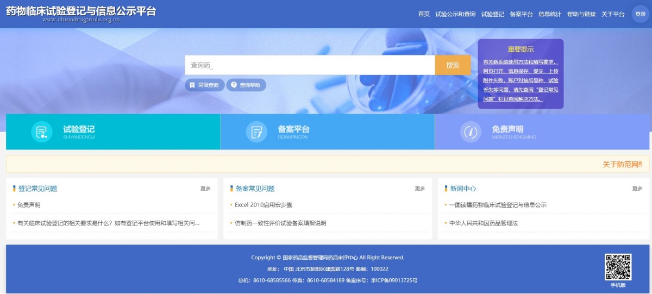Click 更多 in 备案常见问题 section
Image resolution: width=652 pixels, height=294 pixels.
420,189
